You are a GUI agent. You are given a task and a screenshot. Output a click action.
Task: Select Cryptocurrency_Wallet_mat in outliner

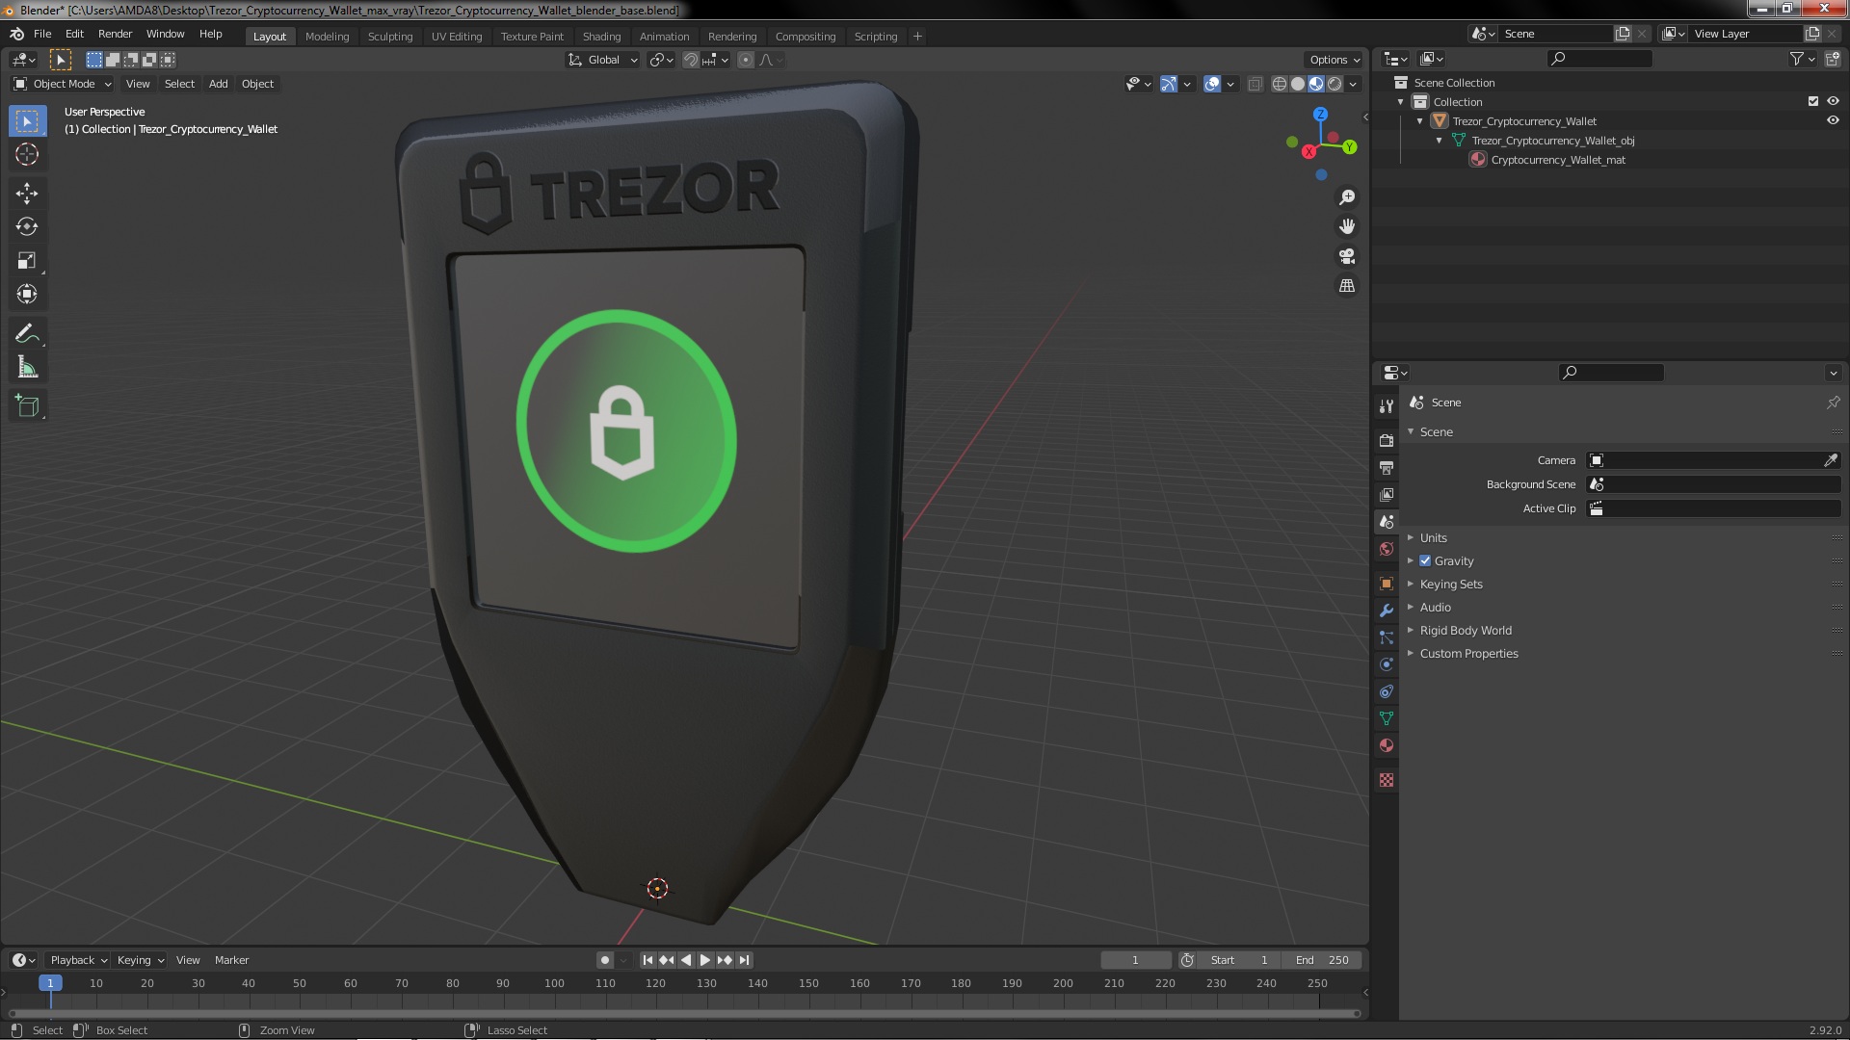(x=1558, y=160)
